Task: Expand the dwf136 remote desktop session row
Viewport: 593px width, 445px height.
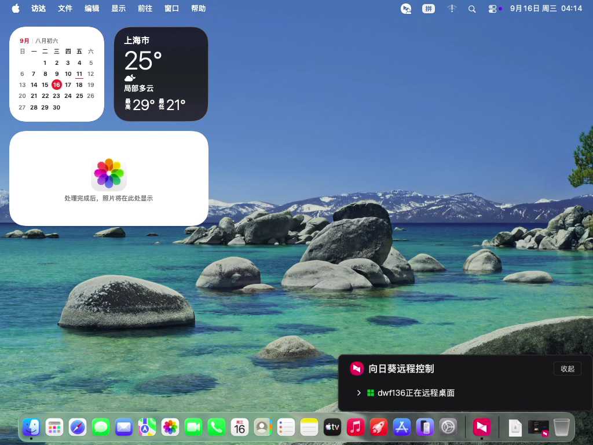Action: 358,393
